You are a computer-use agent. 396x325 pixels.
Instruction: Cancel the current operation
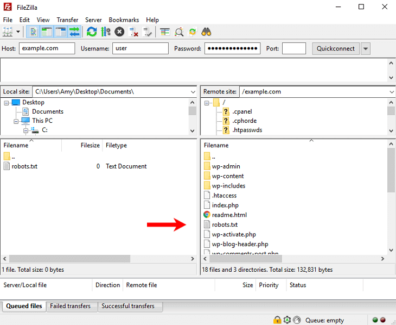pyautogui.click(x=119, y=32)
